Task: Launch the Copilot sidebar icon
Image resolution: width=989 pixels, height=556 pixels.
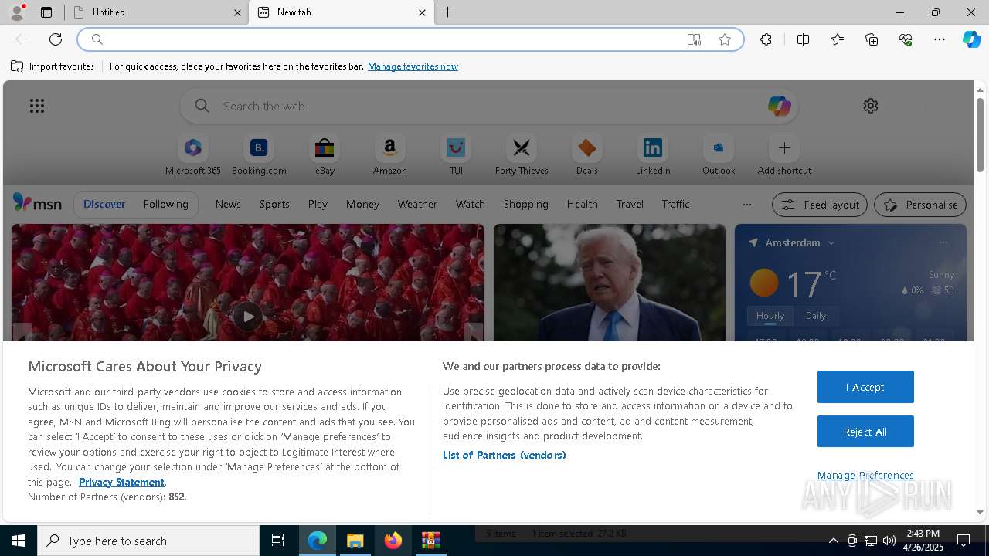Action: click(971, 39)
